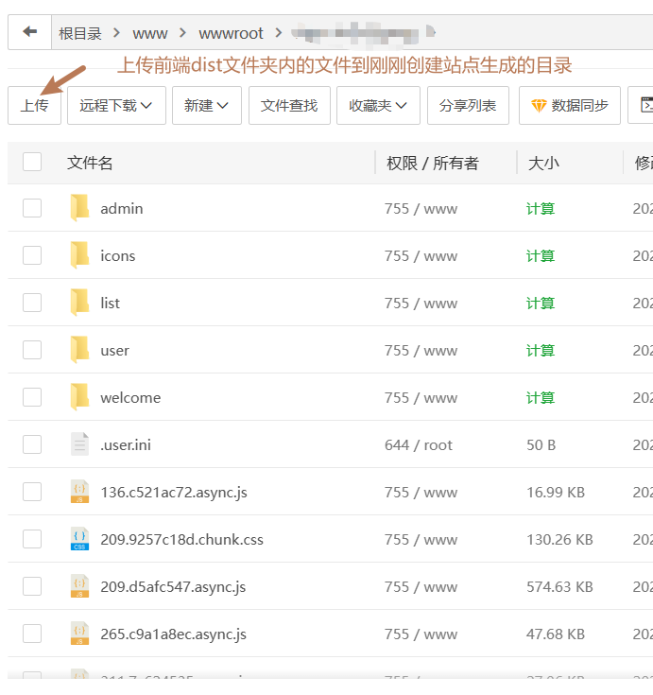Click the 574.63 KB size value
653x695 pixels.
point(559,587)
